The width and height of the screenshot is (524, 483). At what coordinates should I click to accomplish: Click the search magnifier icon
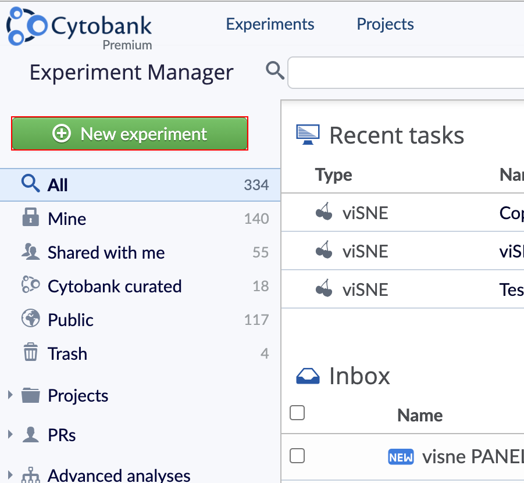coord(275,70)
